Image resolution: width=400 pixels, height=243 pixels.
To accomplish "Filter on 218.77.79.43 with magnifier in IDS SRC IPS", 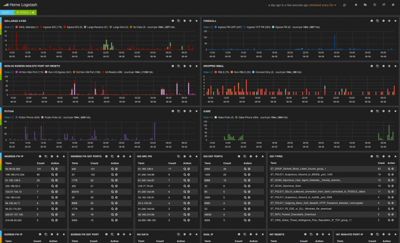I will point(184,186).
